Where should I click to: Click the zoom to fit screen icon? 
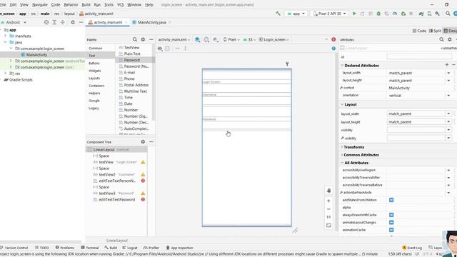point(328,226)
